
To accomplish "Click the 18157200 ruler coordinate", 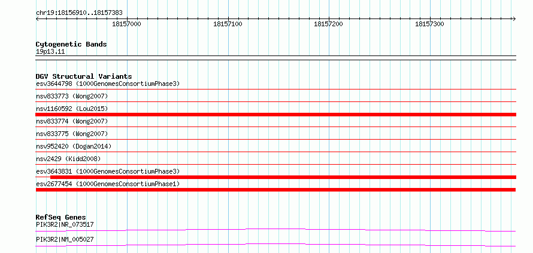I will tap(329, 24).
